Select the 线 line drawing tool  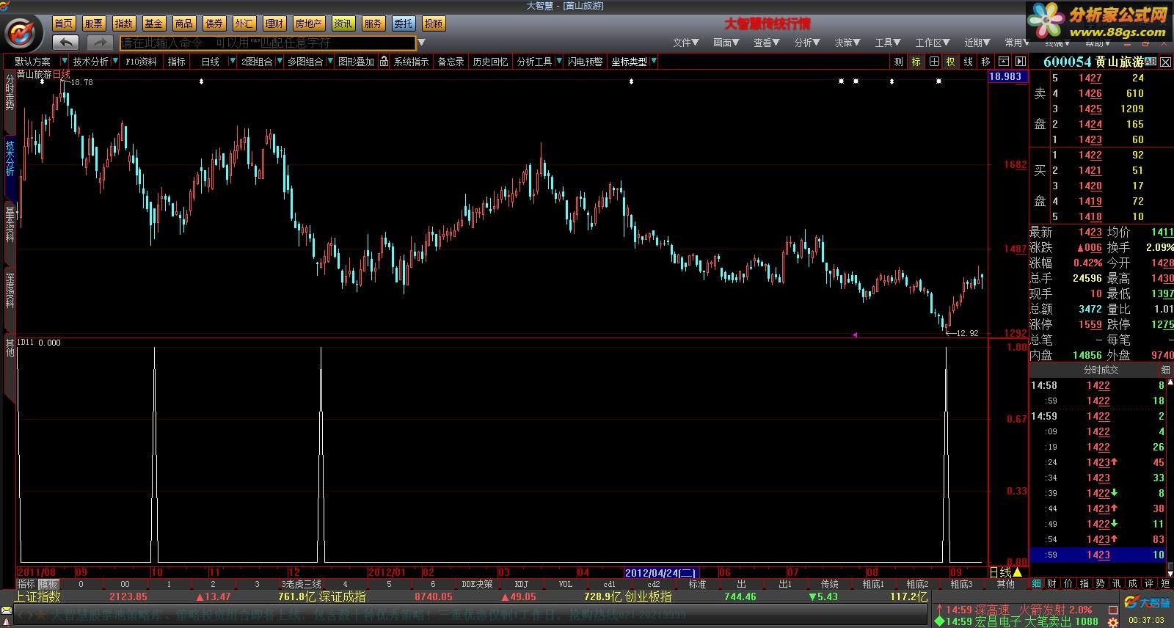coord(969,62)
